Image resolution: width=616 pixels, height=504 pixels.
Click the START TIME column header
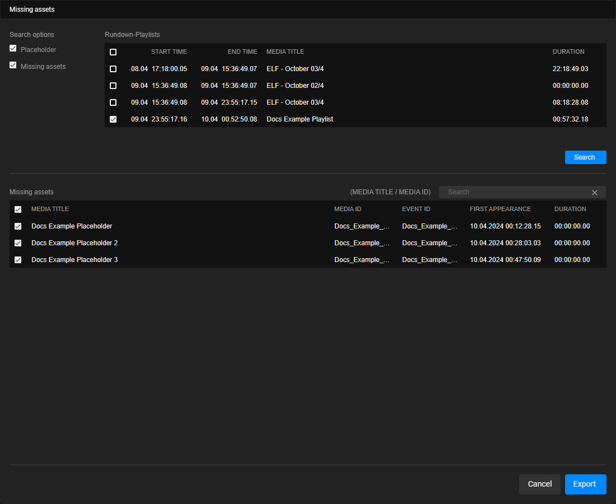point(169,52)
